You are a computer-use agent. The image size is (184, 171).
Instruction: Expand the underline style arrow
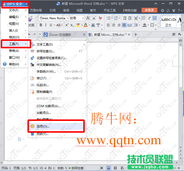[x=54, y=25]
